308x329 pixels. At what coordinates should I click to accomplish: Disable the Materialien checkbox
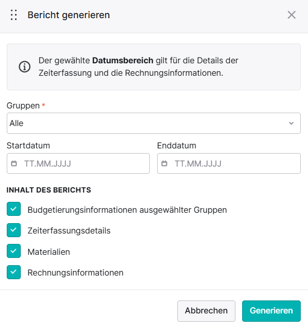(13, 251)
